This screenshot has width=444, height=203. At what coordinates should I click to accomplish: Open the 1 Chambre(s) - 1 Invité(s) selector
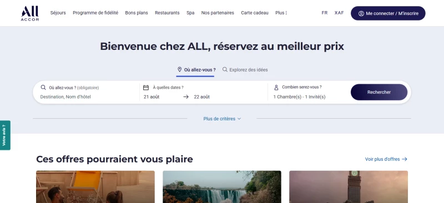click(299, 97)
